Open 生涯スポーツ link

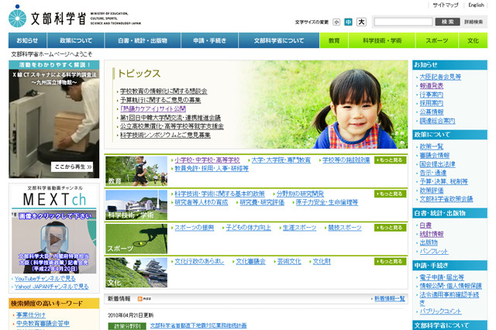(299, 228)
